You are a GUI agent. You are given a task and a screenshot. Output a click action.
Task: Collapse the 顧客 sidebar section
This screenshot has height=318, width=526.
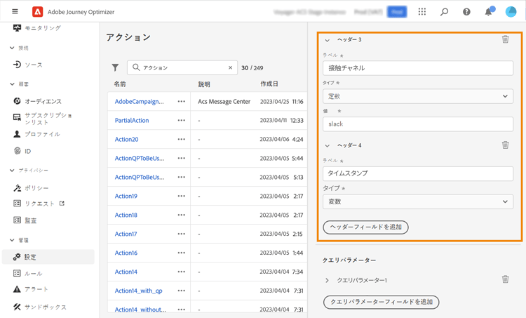click(x=12, y=84)
